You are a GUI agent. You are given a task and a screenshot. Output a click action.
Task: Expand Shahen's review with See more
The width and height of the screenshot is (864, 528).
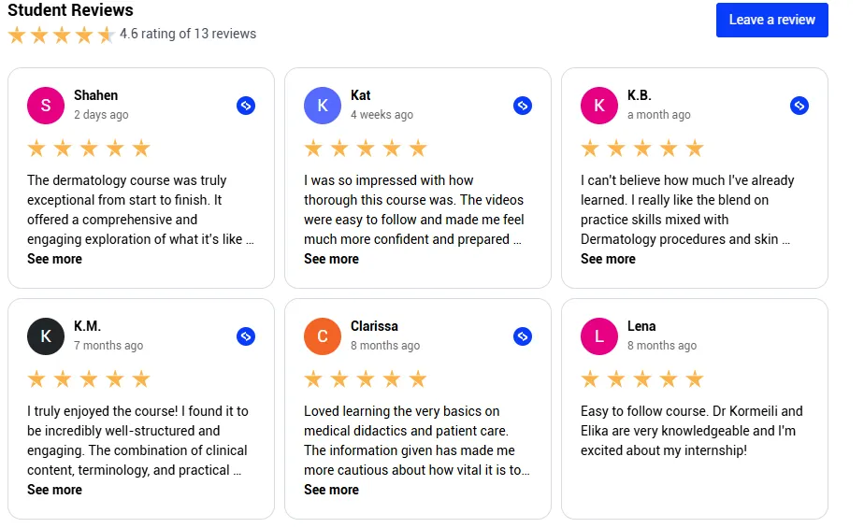[54, 259]
